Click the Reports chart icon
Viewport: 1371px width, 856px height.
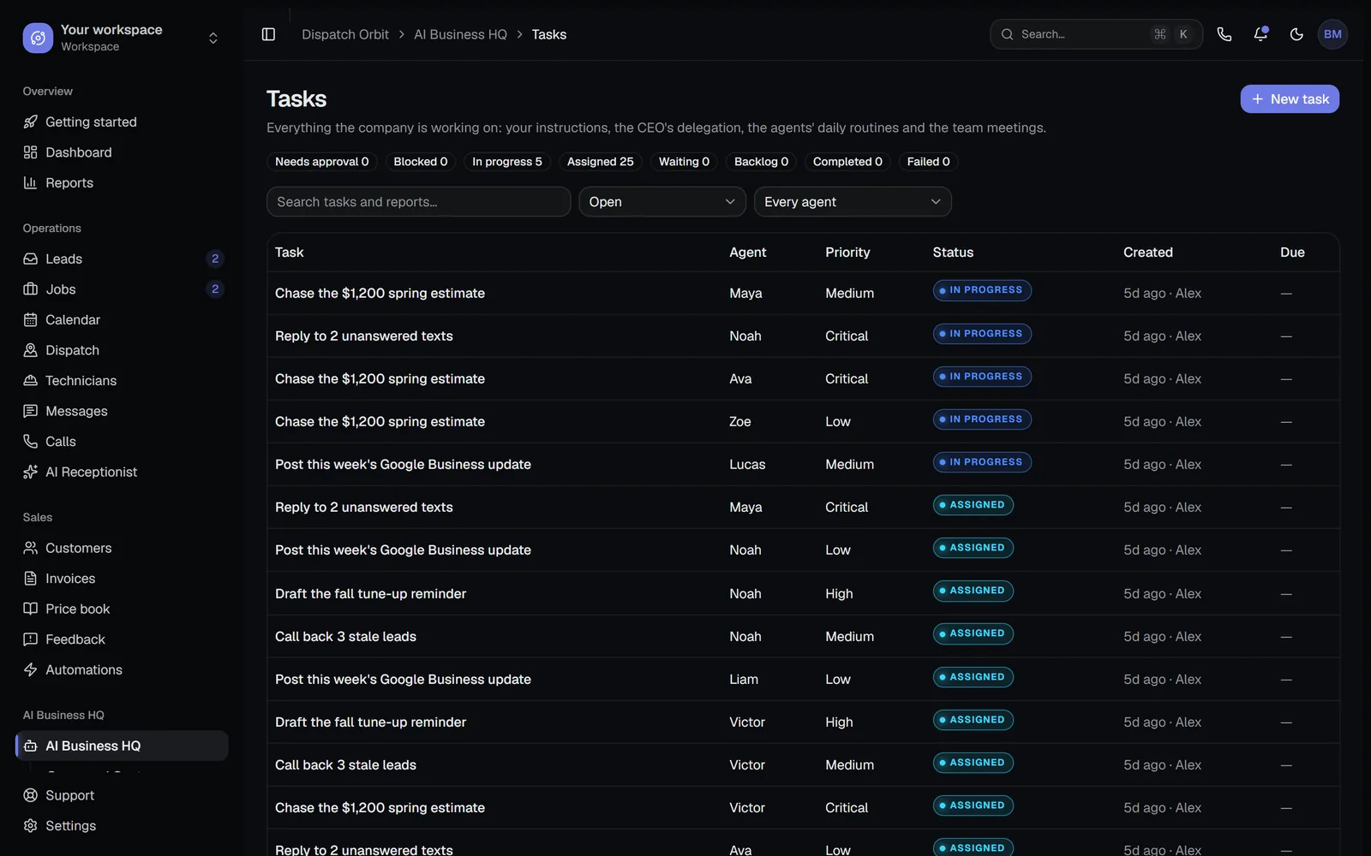pyautogui.click(x=31, y=182)
